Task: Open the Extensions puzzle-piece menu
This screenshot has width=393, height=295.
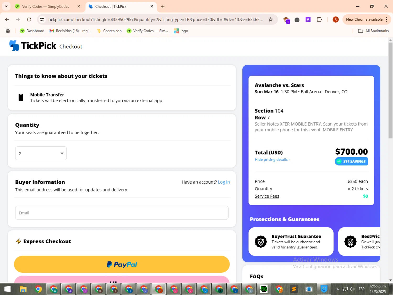Action: 319,19
